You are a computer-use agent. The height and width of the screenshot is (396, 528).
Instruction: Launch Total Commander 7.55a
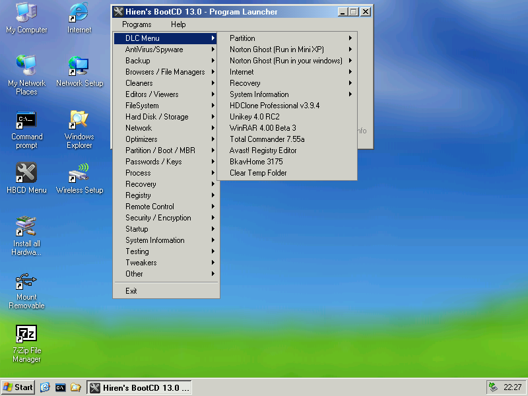pyautogui.click(x=287, y=139)
